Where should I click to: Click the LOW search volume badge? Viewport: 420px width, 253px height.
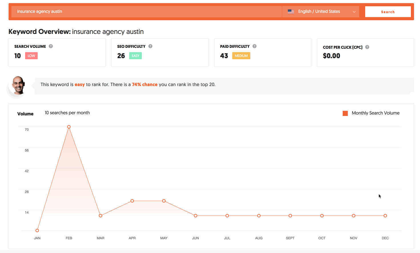31,56
